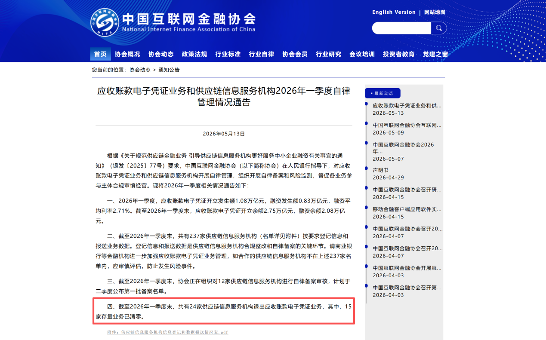Open the 行业标准 menu item
Viewport: 546px width, 340px height.
pos(228,54)
